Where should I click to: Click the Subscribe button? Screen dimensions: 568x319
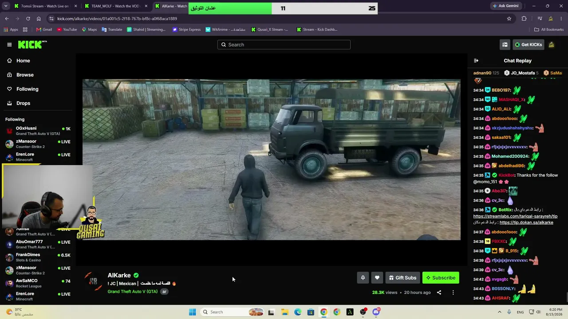[x=441, y=278]
